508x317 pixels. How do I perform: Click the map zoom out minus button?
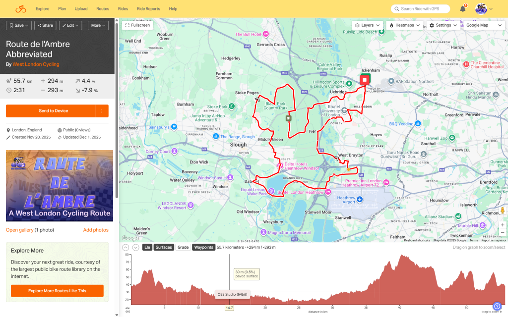point(502,233)
